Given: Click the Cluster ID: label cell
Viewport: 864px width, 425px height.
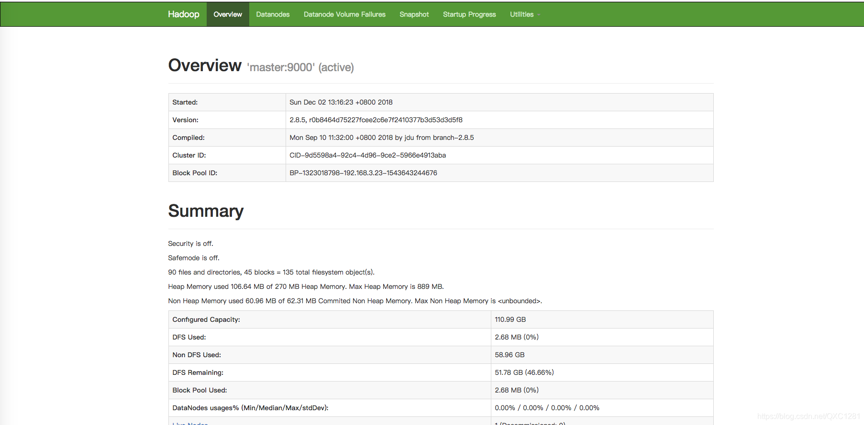Looking at the screenshot, I should (227, 155).
